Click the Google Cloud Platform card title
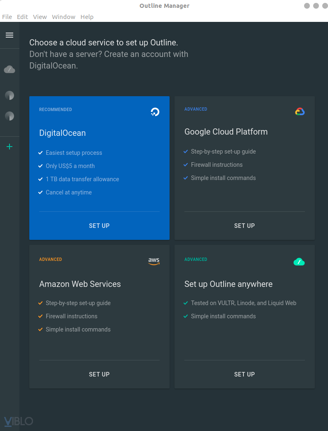Viewport: 328px width, 431px height. click(226, 132)
